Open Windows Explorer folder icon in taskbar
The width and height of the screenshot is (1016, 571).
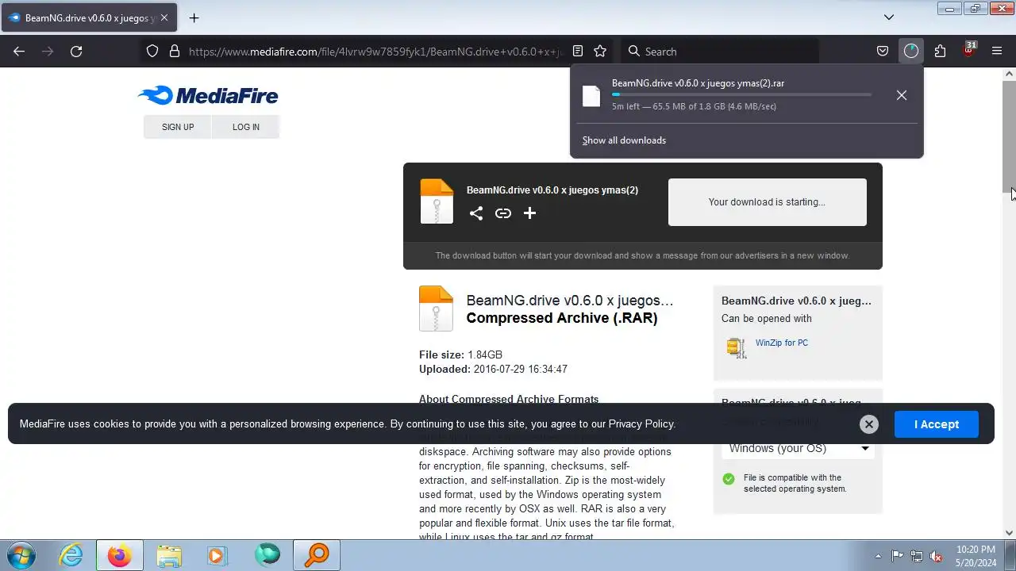pyautogui.click(x=168, y=555)
